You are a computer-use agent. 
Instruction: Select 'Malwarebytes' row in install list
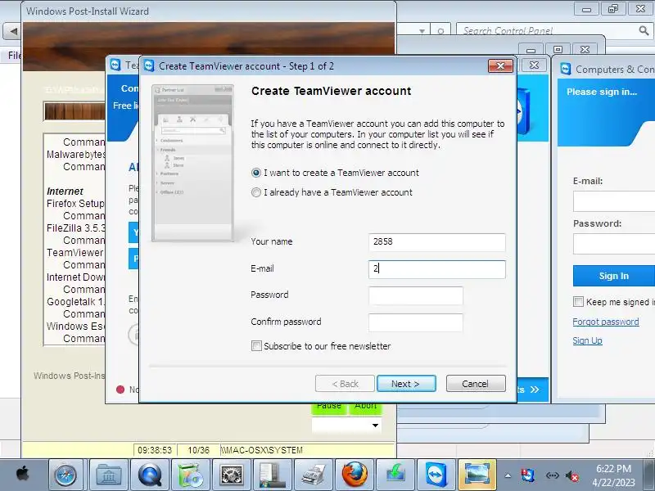pyautogui.click(x=75, y=155)
